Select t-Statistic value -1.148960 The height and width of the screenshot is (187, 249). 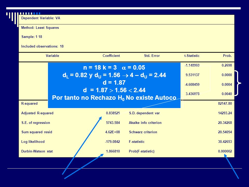coord(192,65)
